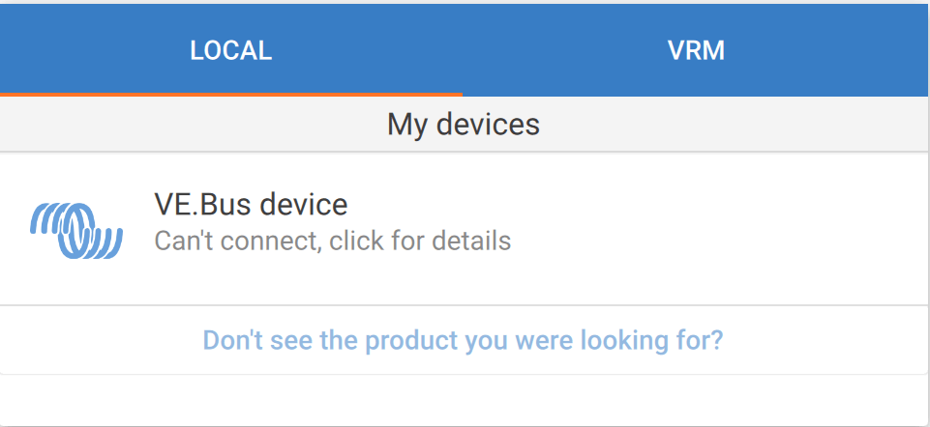Click the orange indicator under LOCAL
The height and width of the screenshot is (427, 930).
coord(230,94)
